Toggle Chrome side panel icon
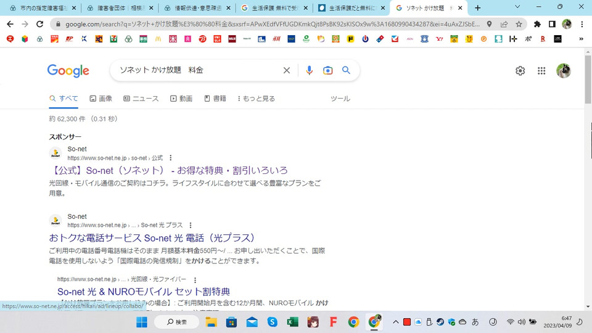Image resolution: width=592 pixels, height=333 pixels. (x=552, y=24)
